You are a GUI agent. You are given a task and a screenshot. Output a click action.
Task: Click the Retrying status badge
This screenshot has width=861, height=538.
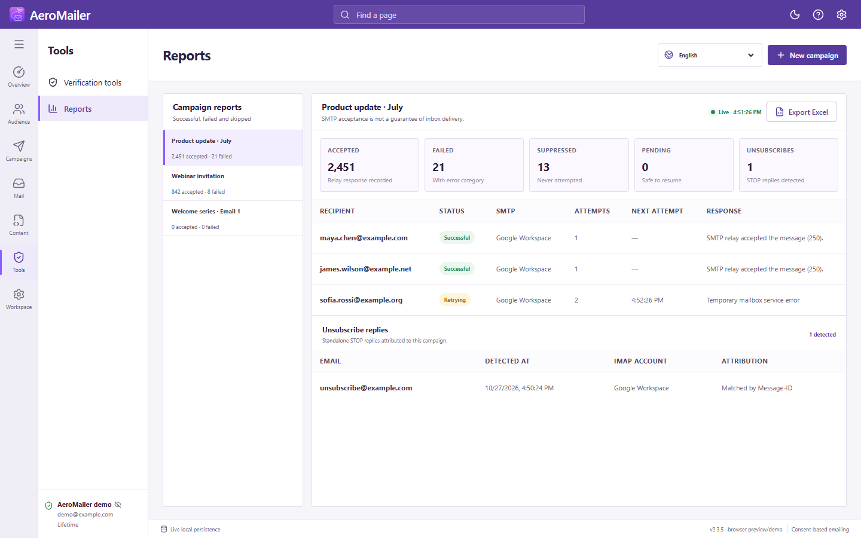click(x=455, y=300)
